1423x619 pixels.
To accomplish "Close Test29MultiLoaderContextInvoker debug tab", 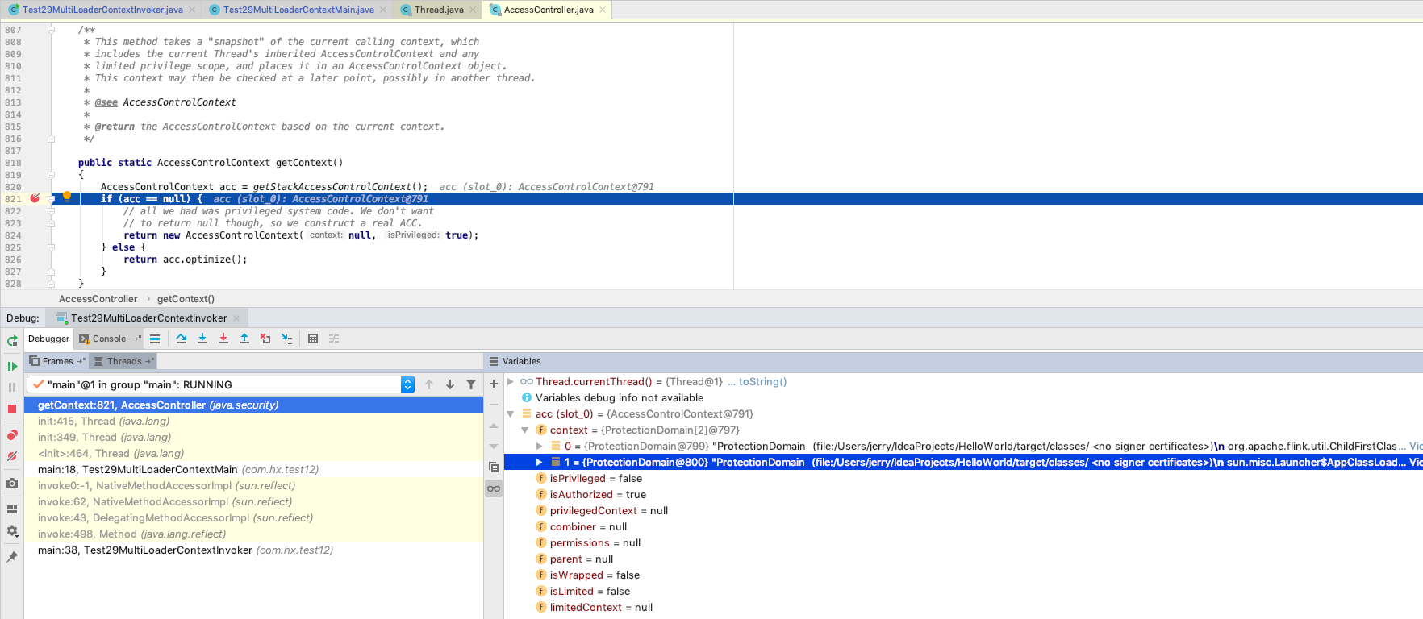I will [236, 318].
